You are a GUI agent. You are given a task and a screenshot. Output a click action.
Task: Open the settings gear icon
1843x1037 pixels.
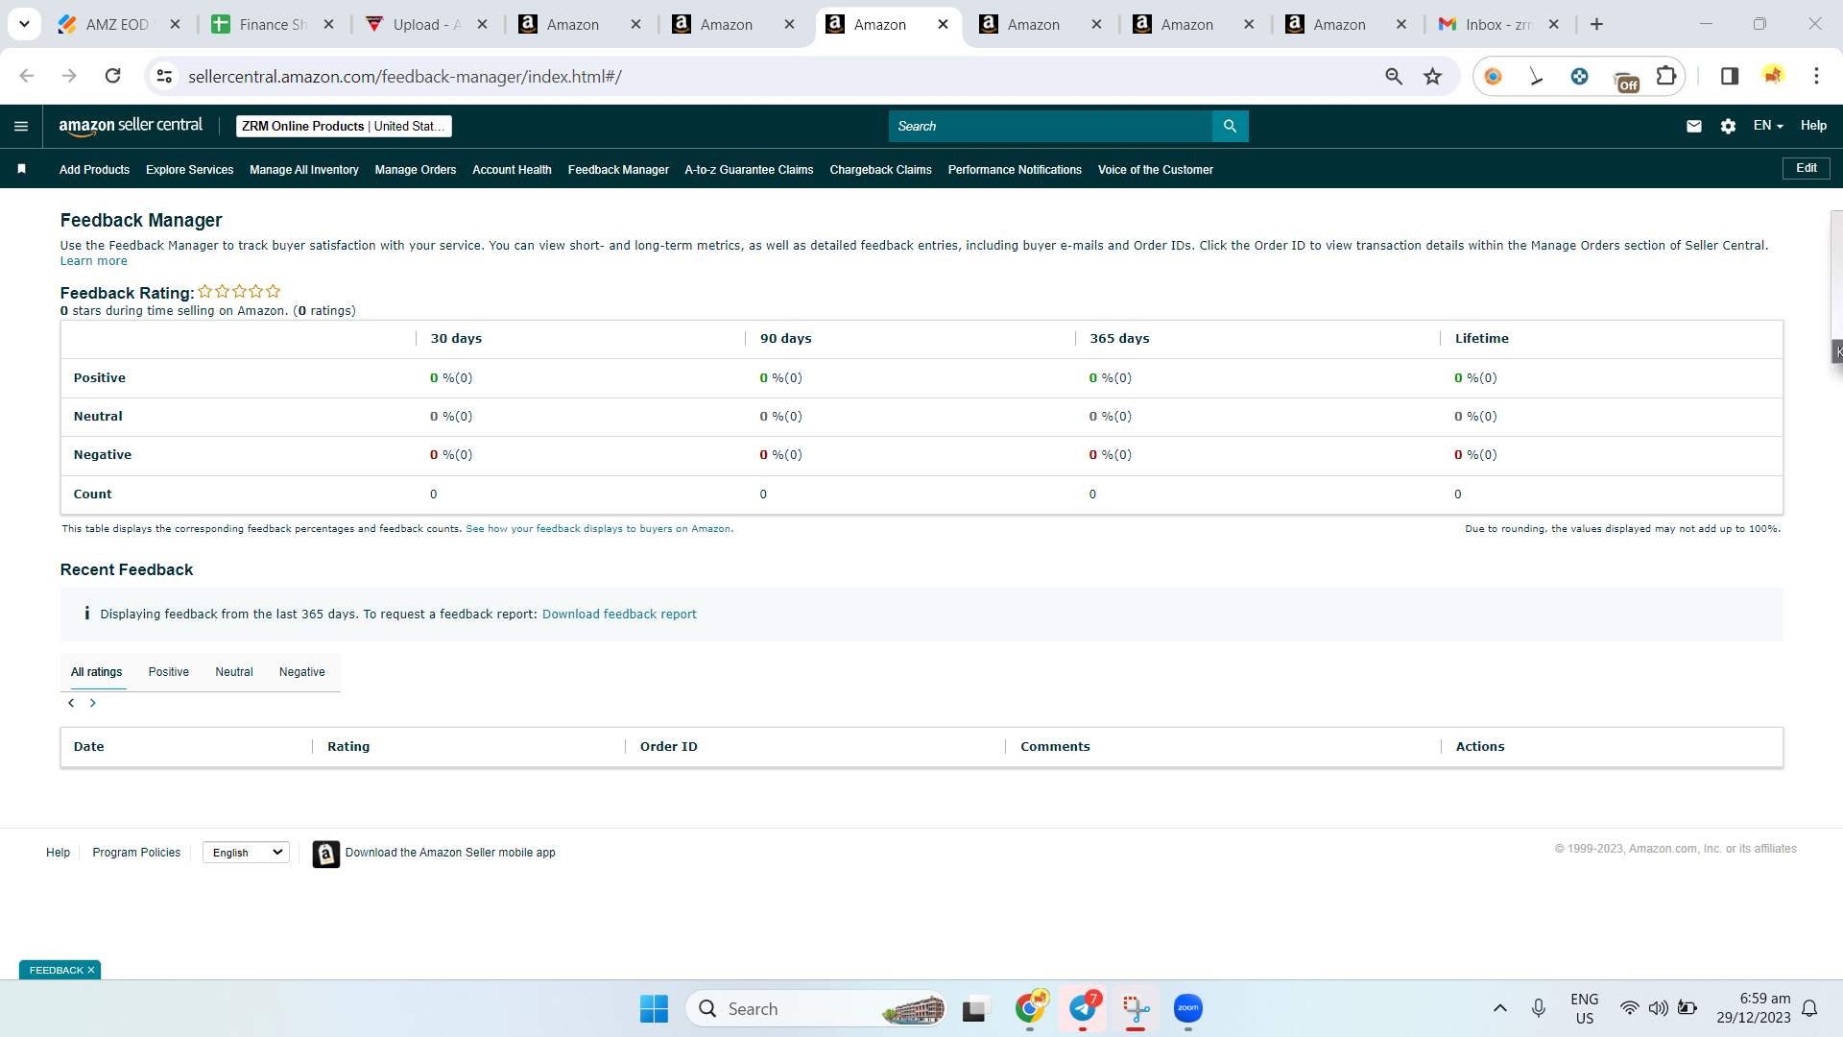[x=1728, y=126]
